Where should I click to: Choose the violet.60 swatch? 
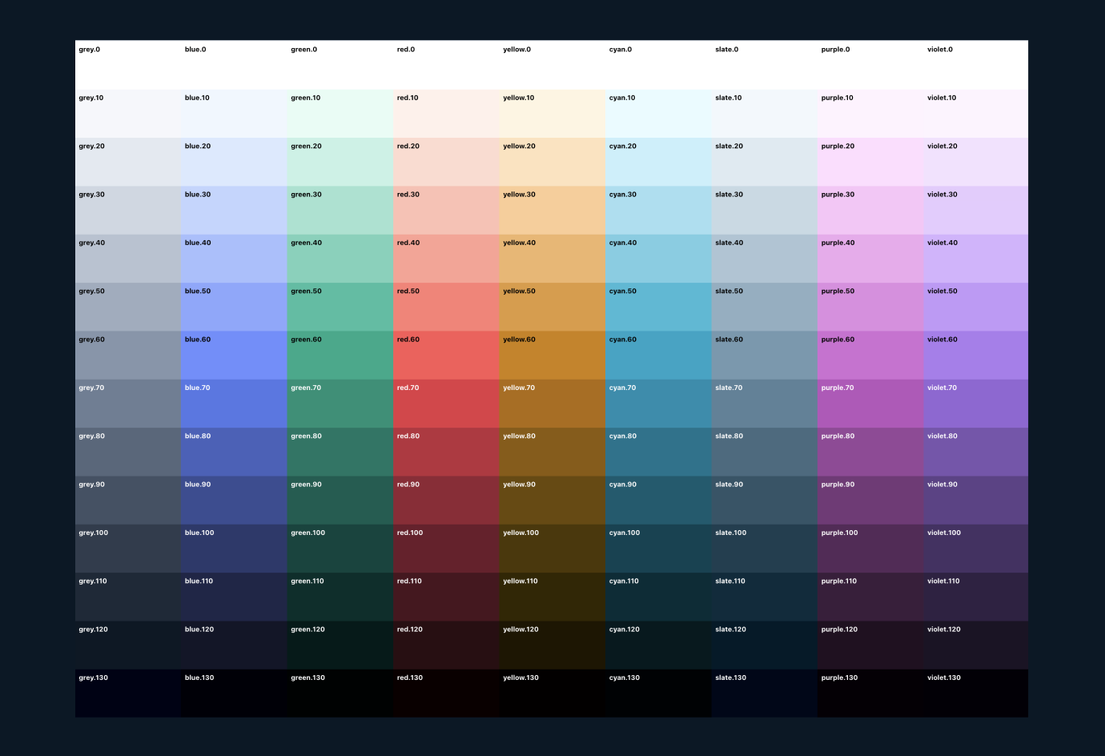point(976,355)
